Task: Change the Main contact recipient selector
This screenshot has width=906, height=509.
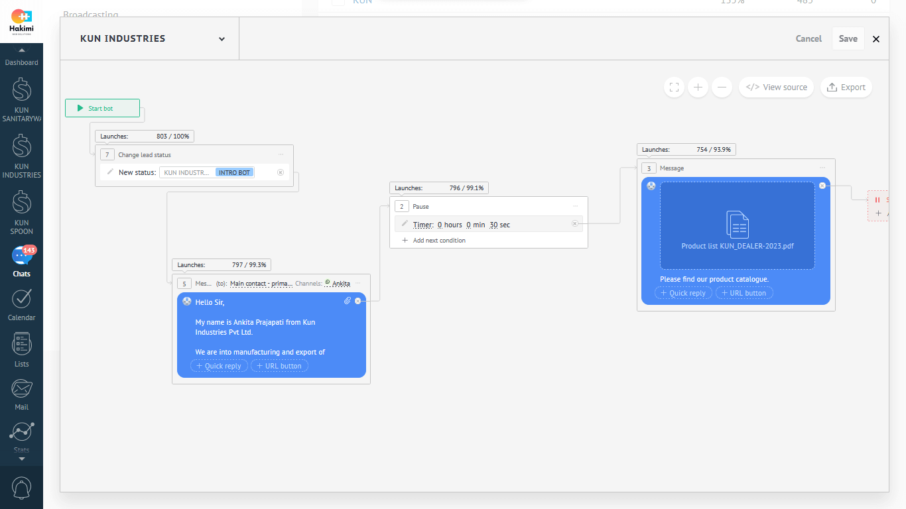Action: click(261, 284)
